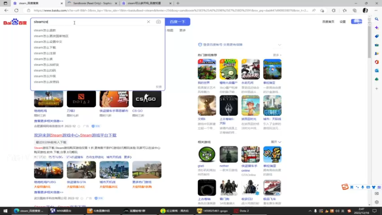Open the 更多 search category tab
Viewport: 382px width, 215px height.
(x=182, y=30)
